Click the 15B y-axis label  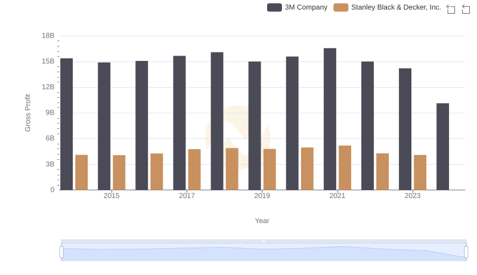pos(48,61)
